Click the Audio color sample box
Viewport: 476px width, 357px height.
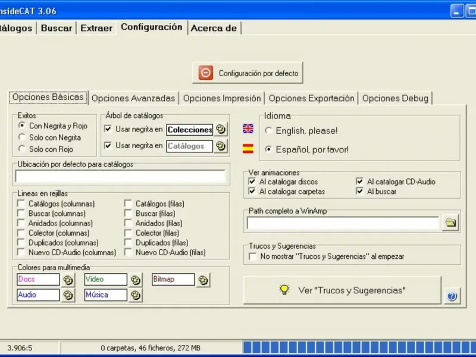tap(38, 295)
